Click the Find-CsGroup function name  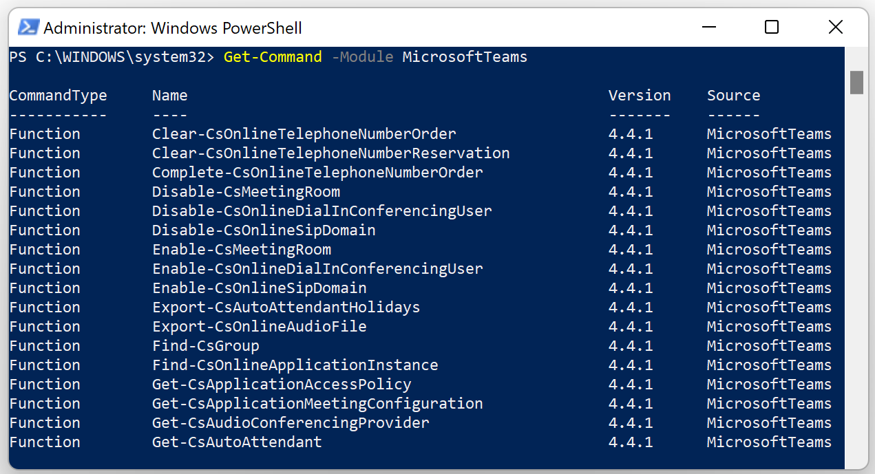(x=205, y=345)
